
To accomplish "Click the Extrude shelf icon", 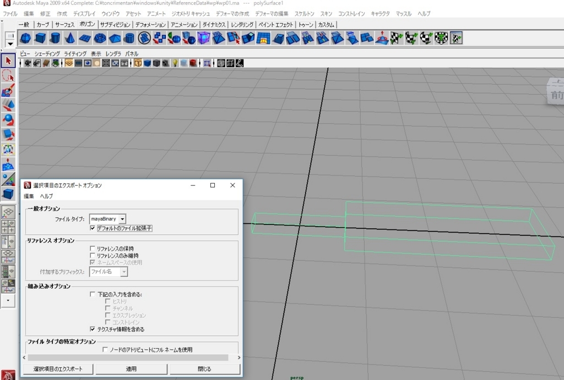I will click(248, 38).
